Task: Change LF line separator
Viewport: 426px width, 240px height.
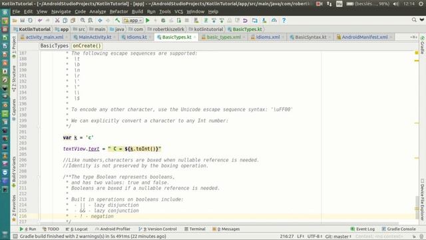Action: pyautogui.click(x=300, y=237)
